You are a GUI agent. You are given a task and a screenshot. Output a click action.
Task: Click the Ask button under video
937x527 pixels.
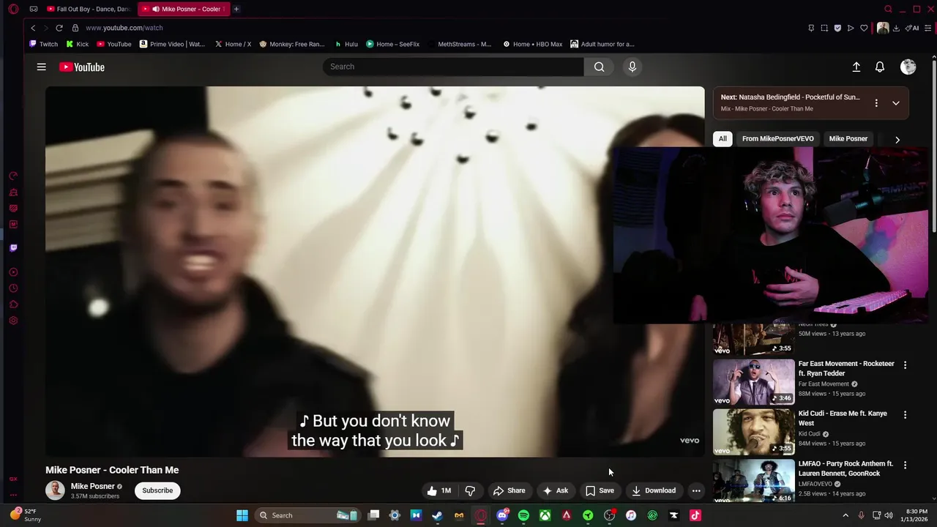point(555,490)
